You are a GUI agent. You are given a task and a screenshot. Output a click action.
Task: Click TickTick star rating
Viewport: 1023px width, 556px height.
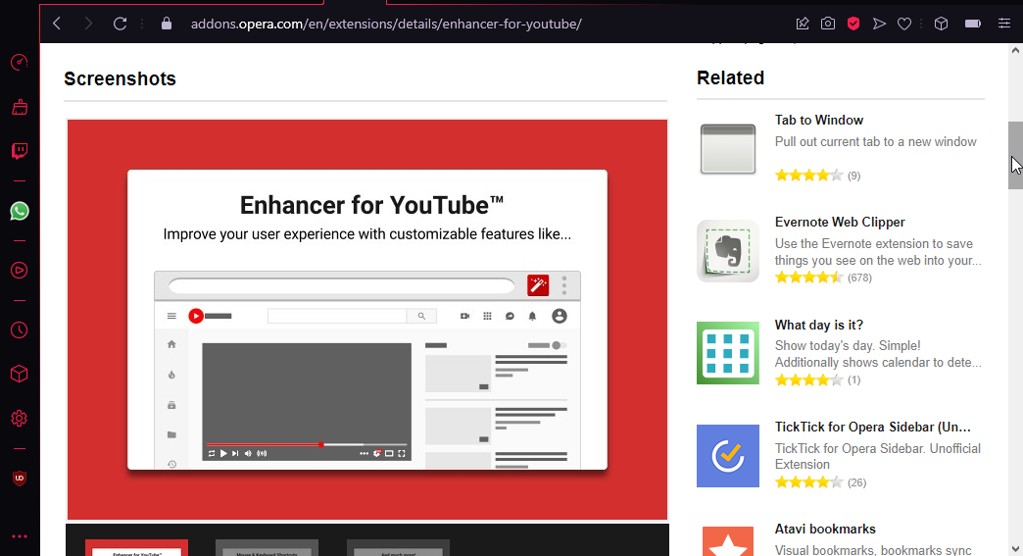pyautogui.click(x=809, y=482)
